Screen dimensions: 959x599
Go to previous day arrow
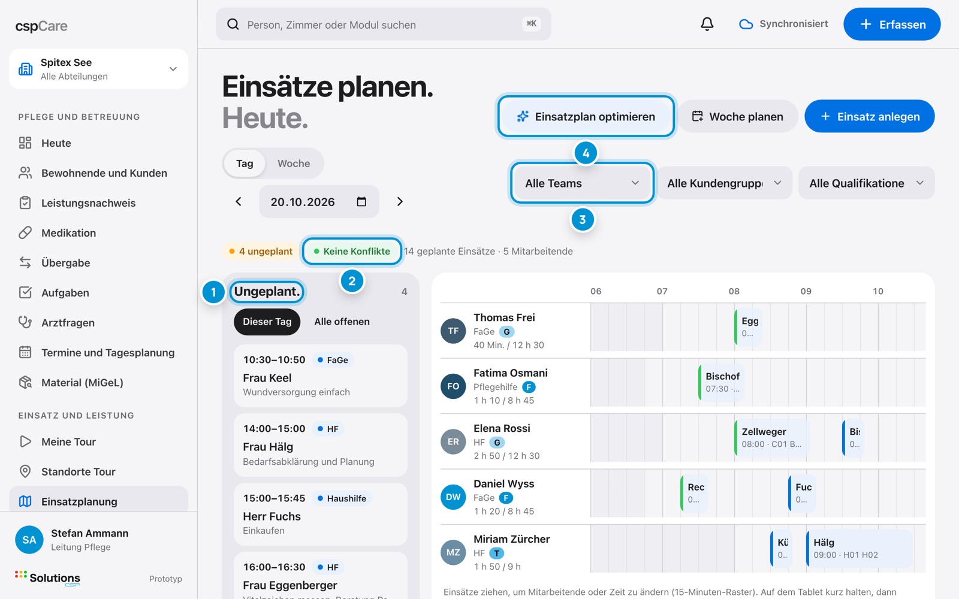tap(239, 202)
